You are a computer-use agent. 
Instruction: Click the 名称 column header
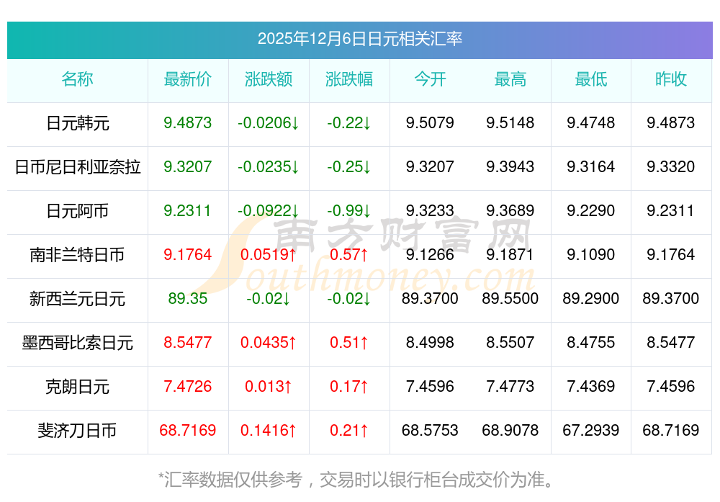77,79
